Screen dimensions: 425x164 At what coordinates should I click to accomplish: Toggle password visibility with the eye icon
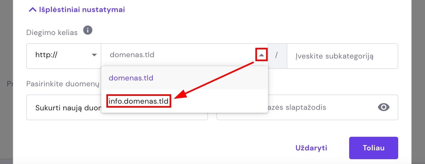coord(383,107)
